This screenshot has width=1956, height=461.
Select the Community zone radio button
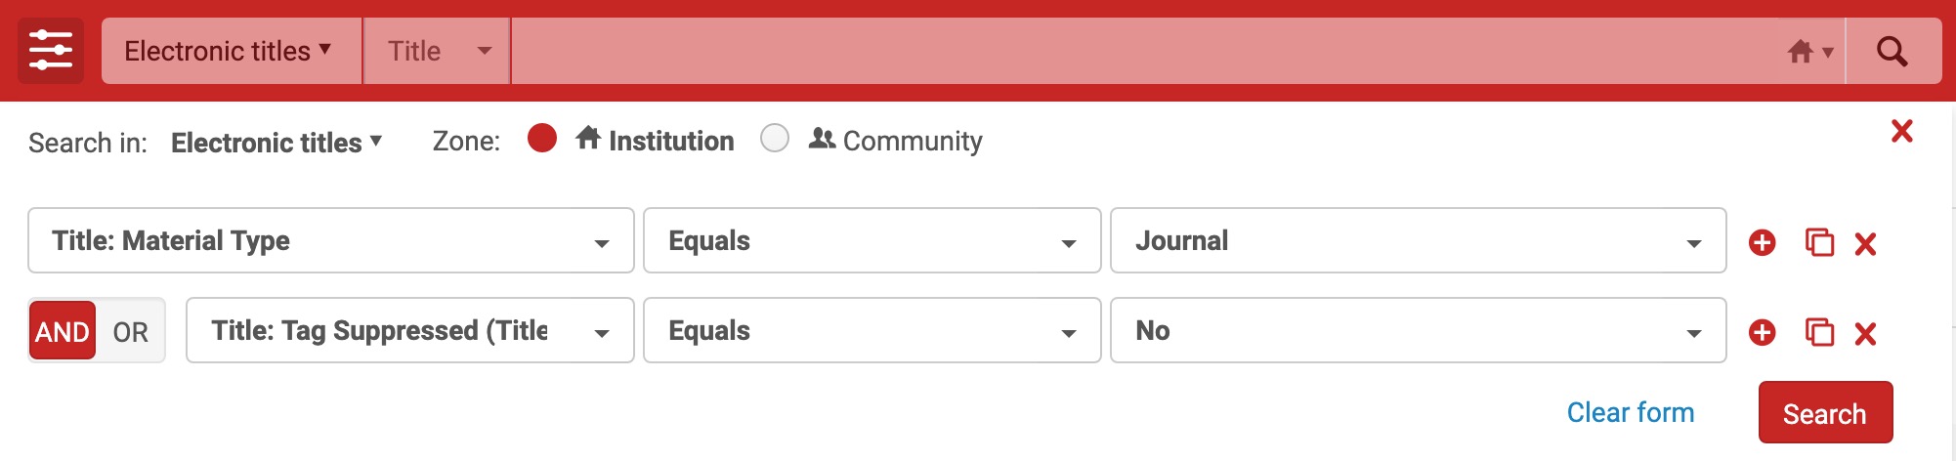(x=775, y=138)
